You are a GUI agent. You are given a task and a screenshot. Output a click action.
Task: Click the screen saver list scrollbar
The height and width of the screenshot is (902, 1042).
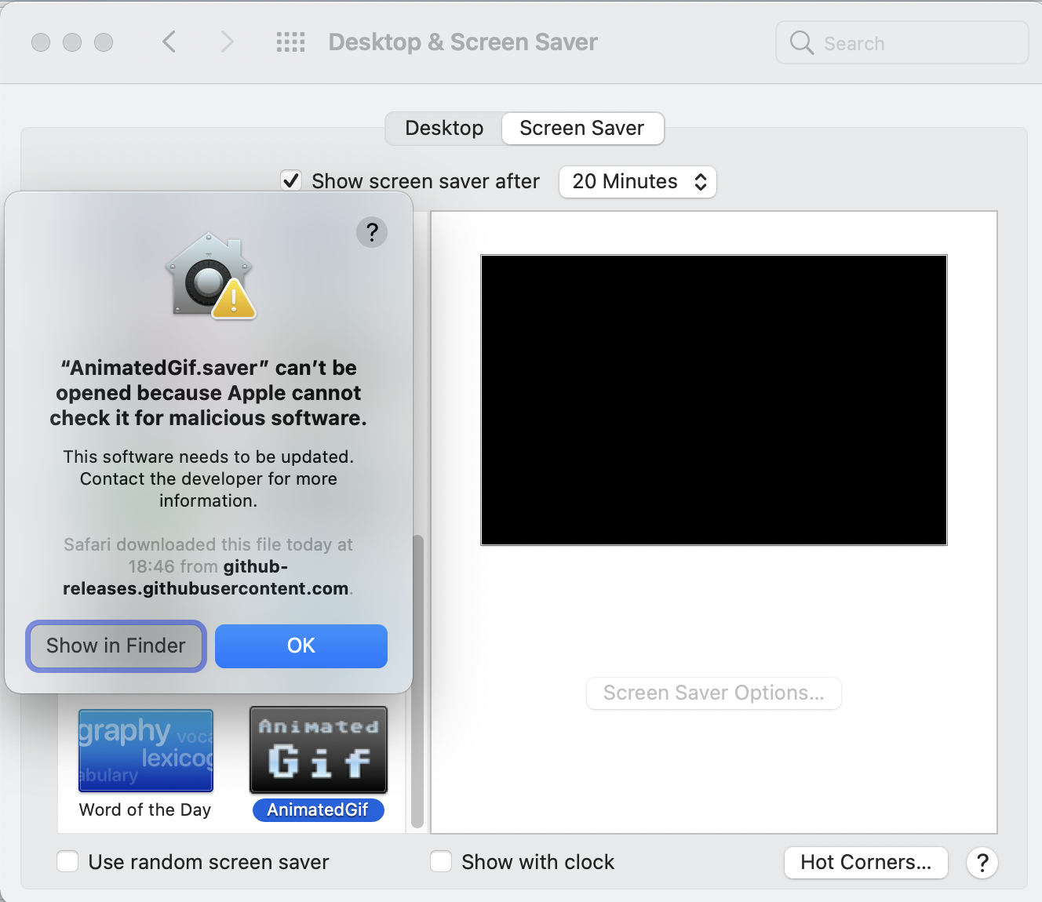click(x=417, y=681)
